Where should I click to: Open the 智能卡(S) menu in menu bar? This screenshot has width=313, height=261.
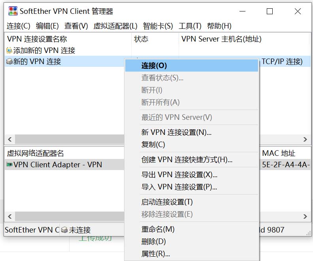point(158,26)
